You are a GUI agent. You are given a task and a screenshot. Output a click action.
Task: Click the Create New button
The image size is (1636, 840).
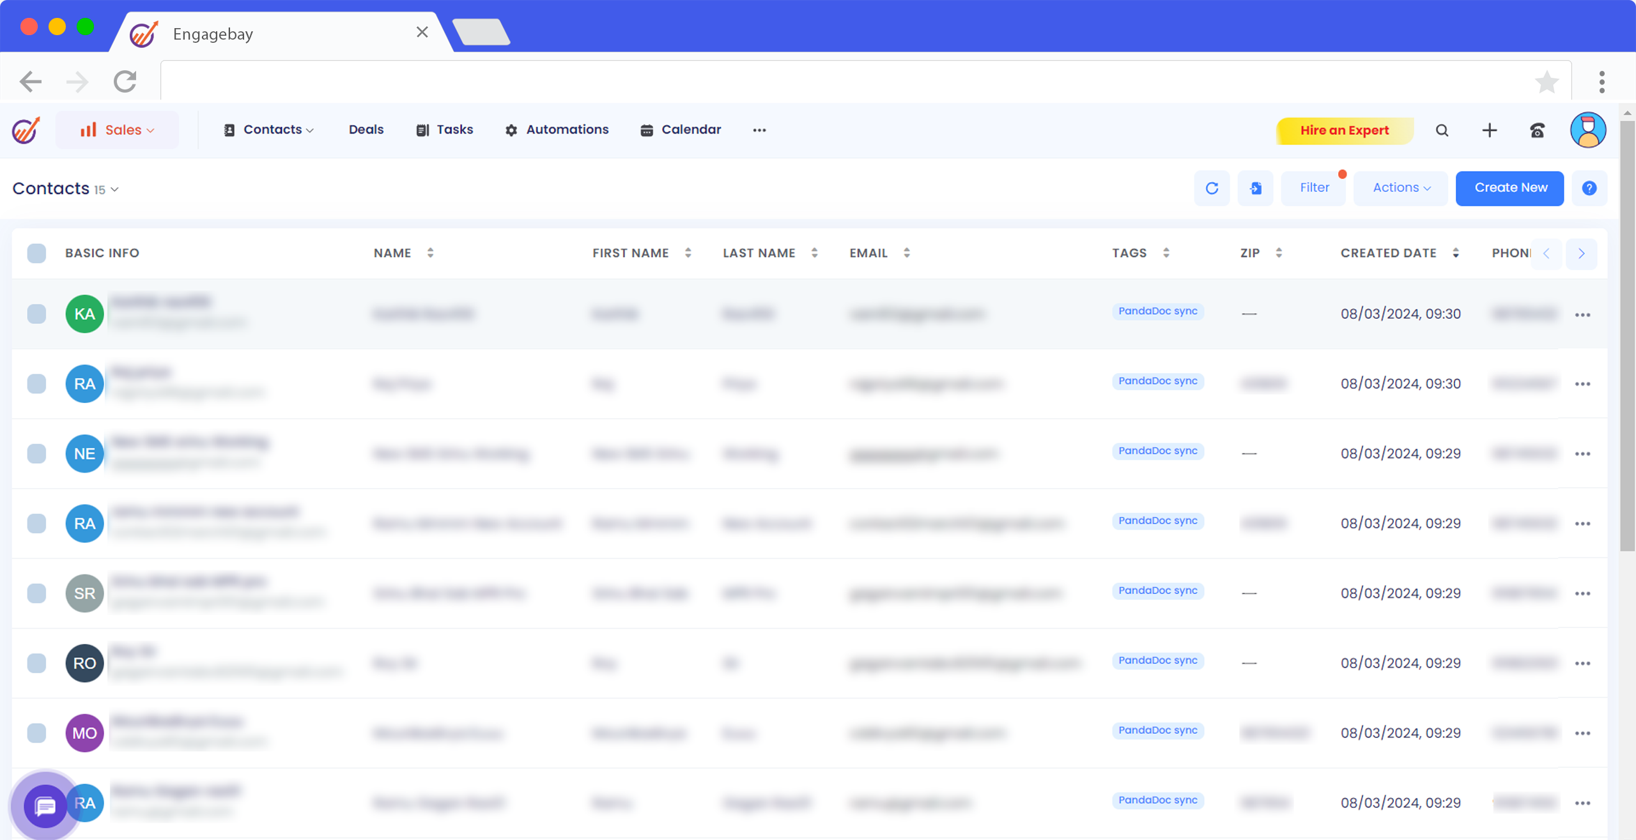1509,188
